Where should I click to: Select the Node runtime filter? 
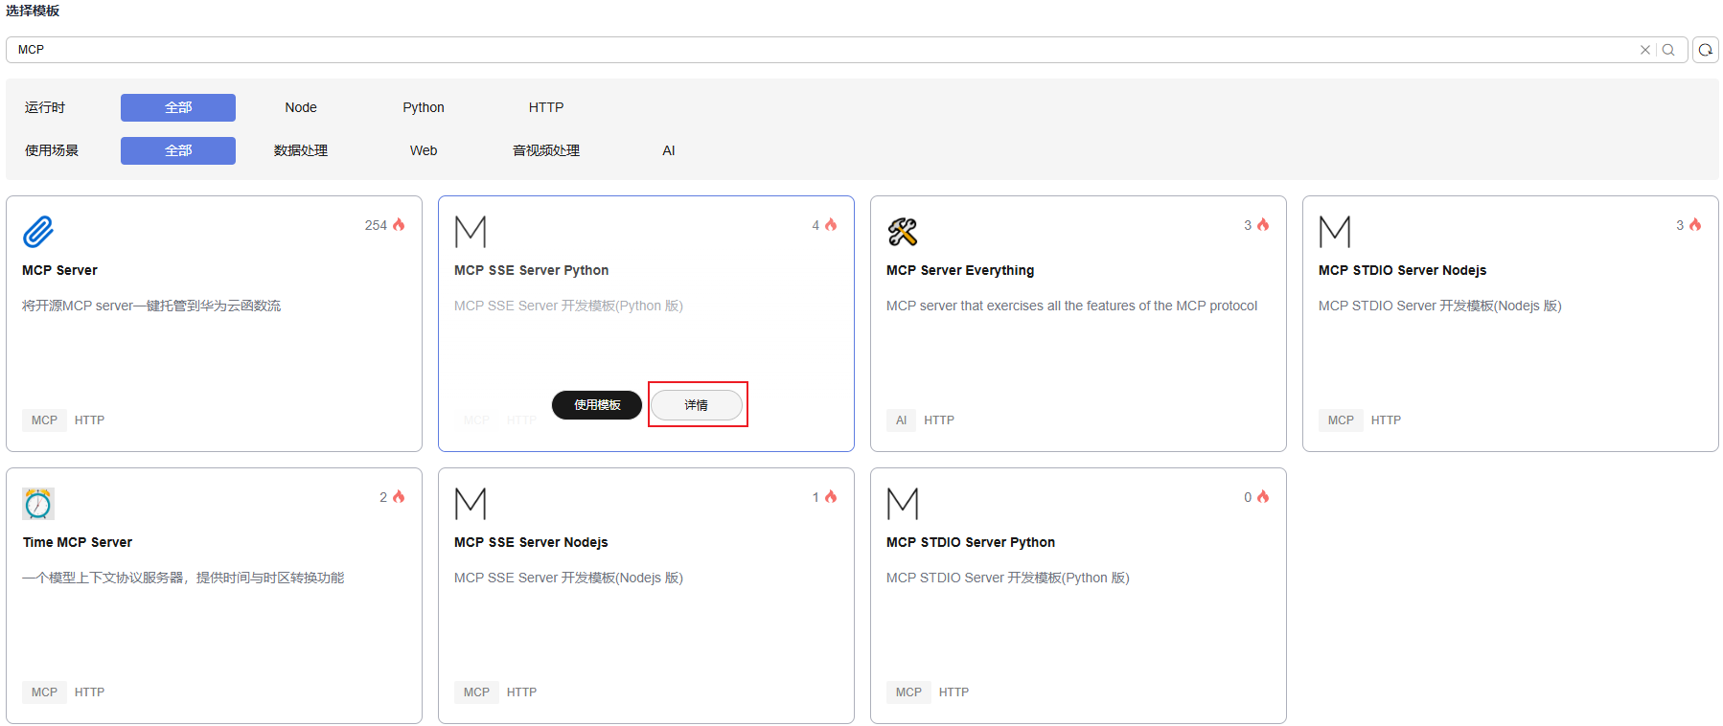300,107
